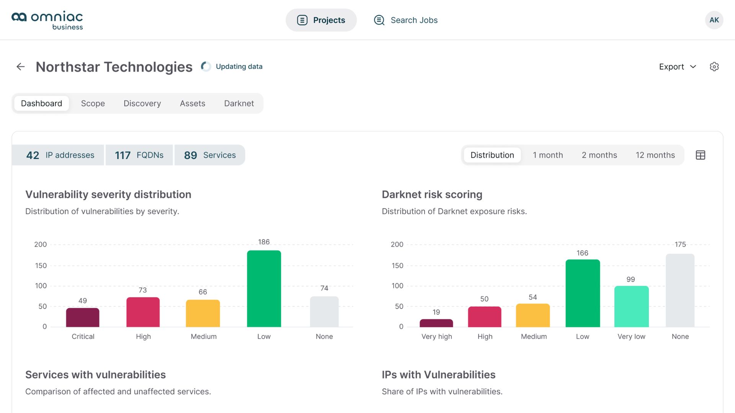Open project settings gear icon
The image size is (735, 413).
pos(714,67)
